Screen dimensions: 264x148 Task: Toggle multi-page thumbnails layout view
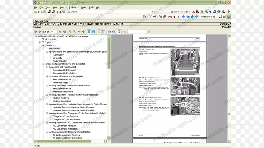coord(93,32)
